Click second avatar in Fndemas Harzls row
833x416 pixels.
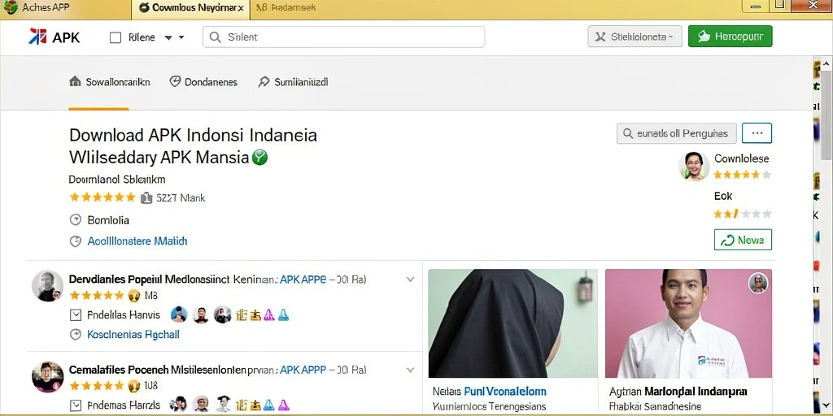[x=201, y=405]
